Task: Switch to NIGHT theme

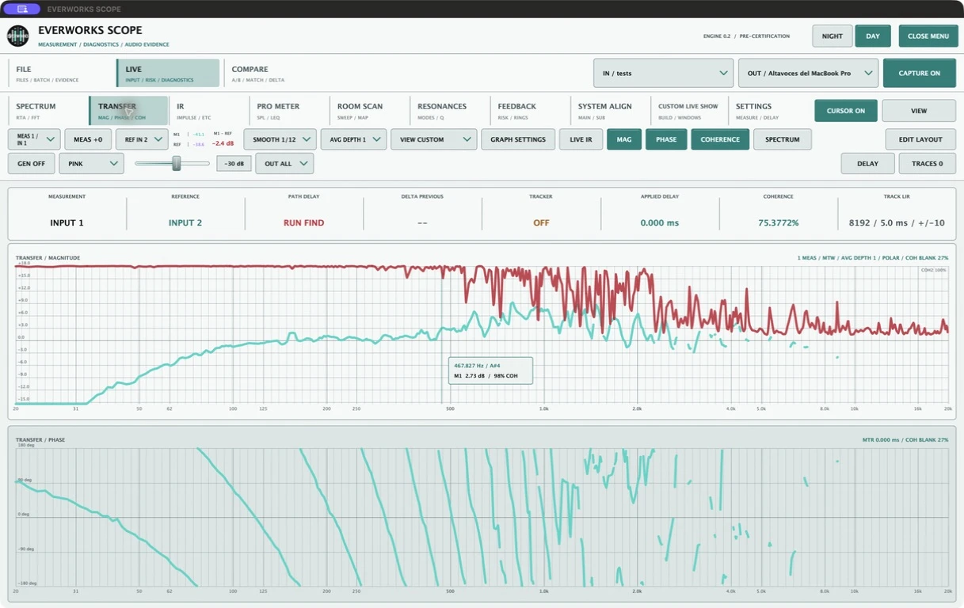Action: point(832,36)
